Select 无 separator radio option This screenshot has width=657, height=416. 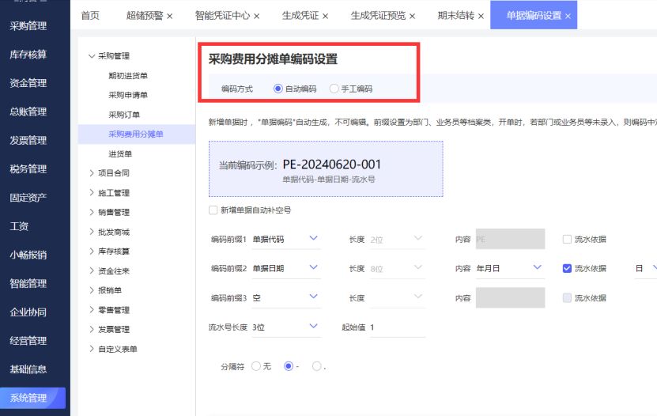pos(255,366)
